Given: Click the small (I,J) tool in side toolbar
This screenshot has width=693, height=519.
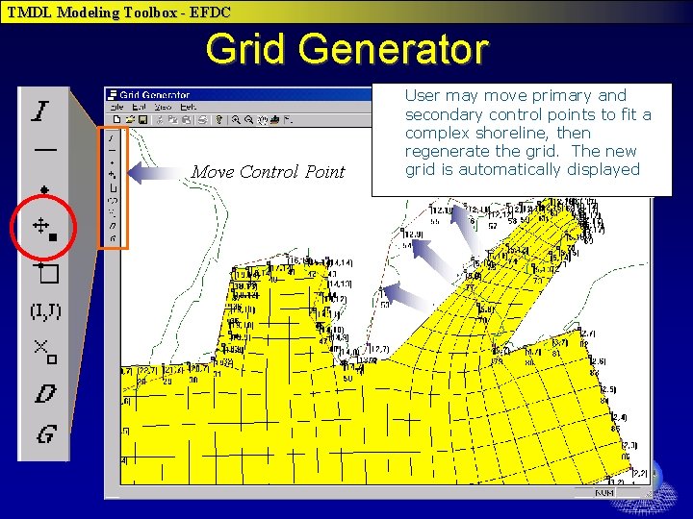Looking at the screenshot, I should tap(113, 201).
